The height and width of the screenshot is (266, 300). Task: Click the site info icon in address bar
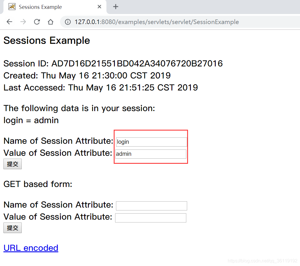point(67,21)
